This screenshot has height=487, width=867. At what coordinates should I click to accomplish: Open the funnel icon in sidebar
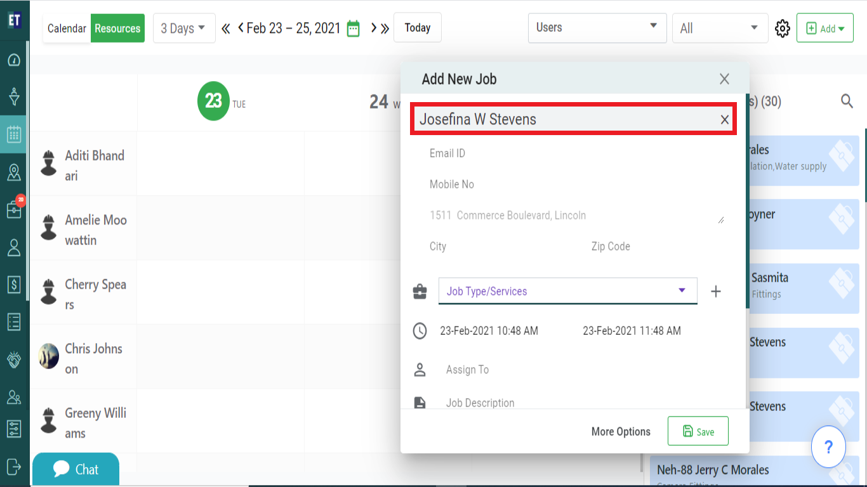[x=14, y=97]
